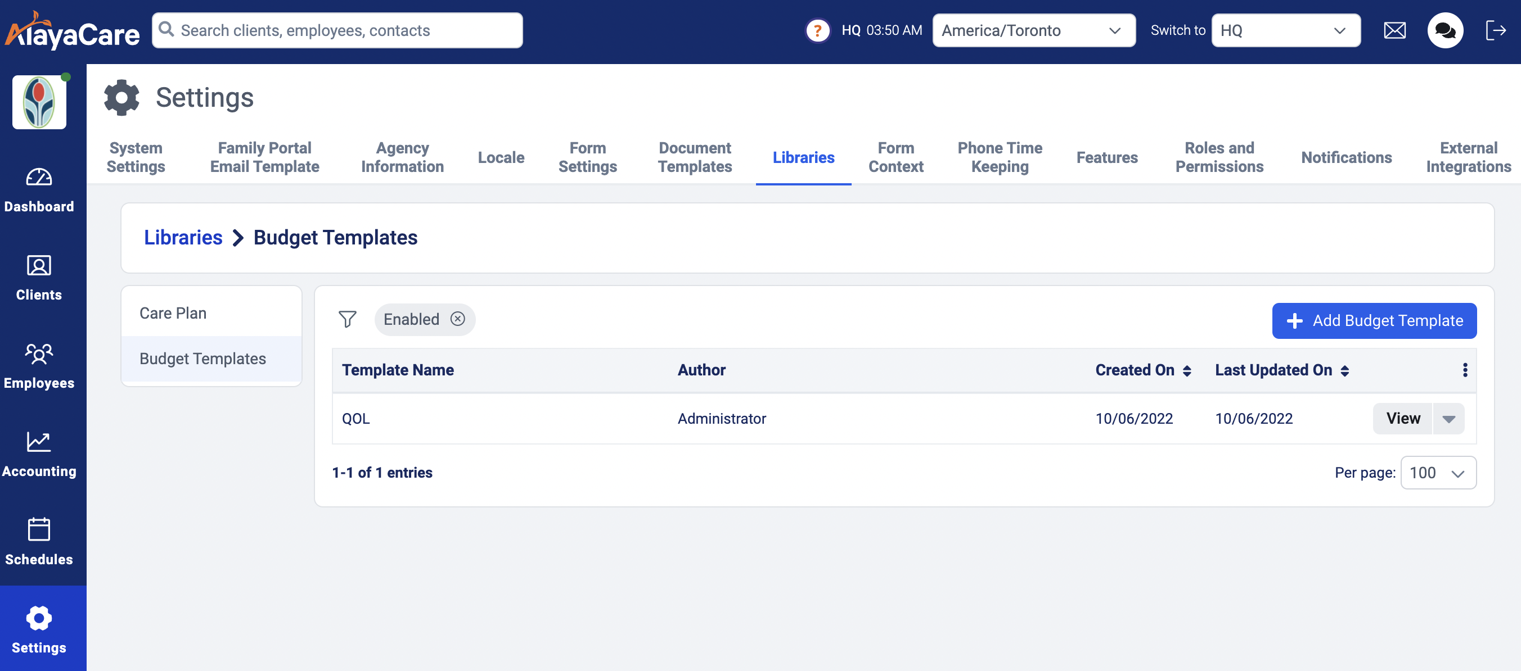Click the HQ 03:50 AM time label
The height and width of the screenshot is (671, 1521).
click(x=881, y=31)
